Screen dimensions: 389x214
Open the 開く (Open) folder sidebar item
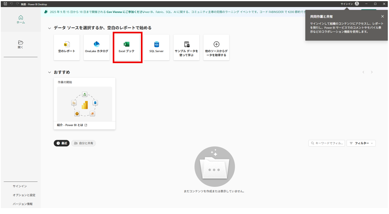21,44
